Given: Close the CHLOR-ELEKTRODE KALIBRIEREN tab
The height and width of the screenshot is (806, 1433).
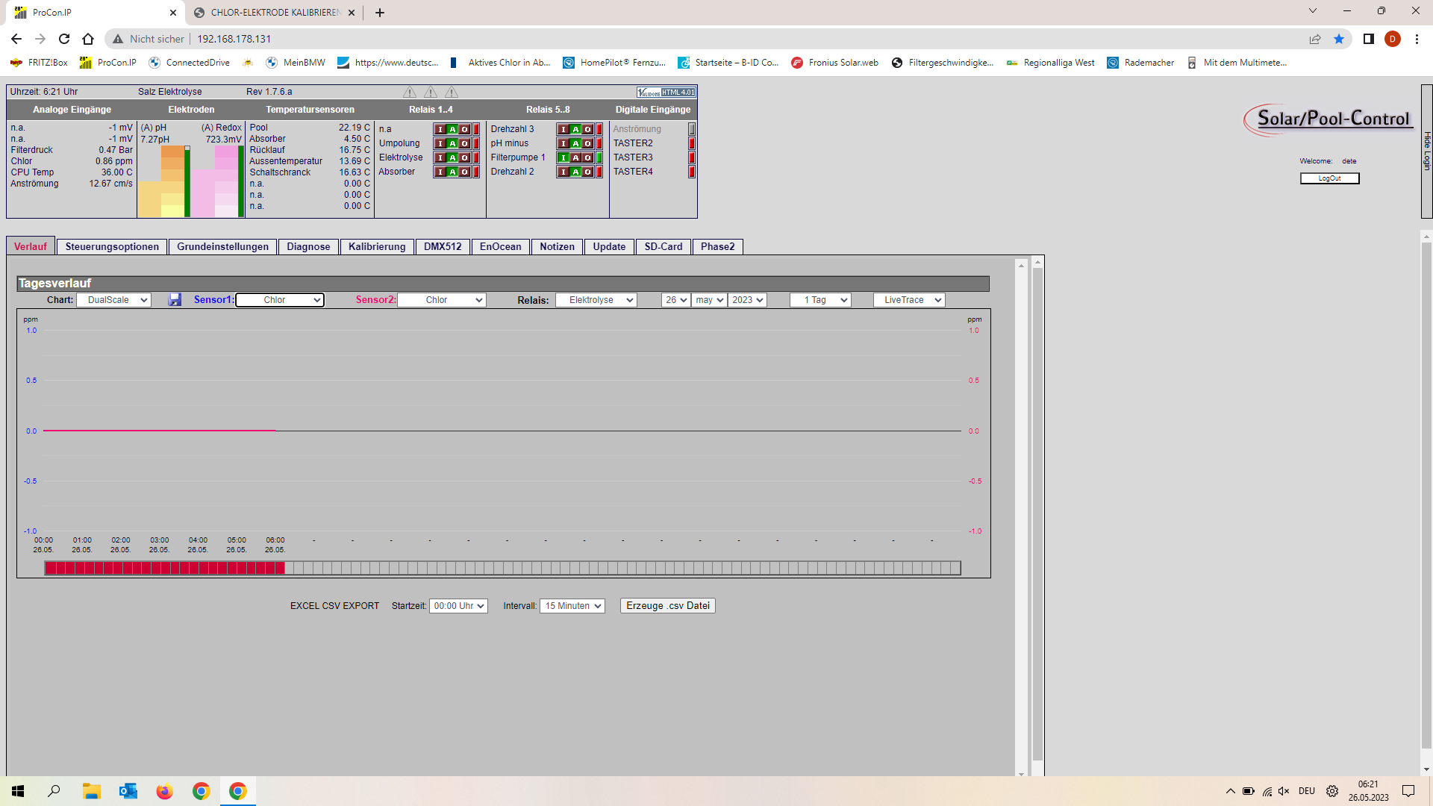Looking at the screenshot, I should (x=352, y=13).
